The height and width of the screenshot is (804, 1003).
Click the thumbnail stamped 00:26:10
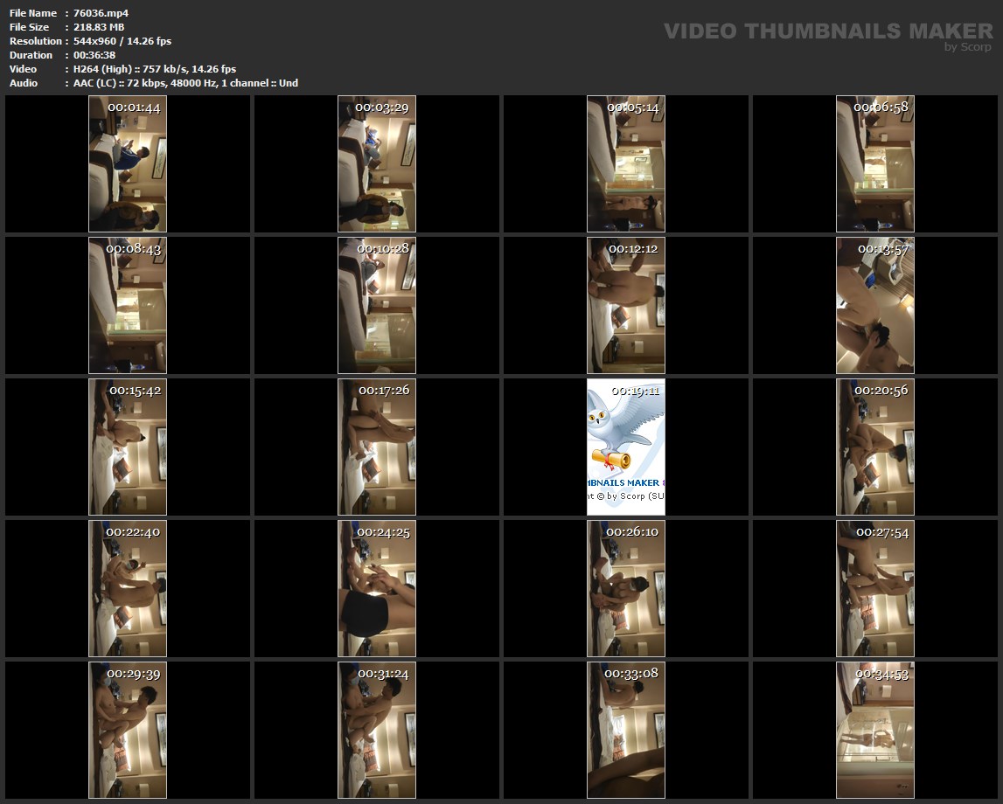[626, 588]
